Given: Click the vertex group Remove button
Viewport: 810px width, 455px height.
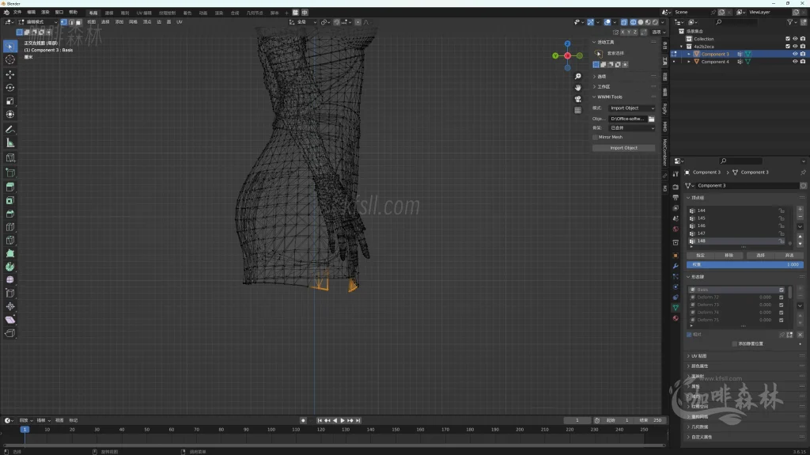Looking at the screenshot, I should [x=729, y=256].
